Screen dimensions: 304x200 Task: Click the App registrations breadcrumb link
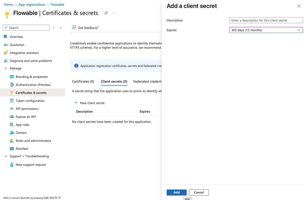point(32,4)
